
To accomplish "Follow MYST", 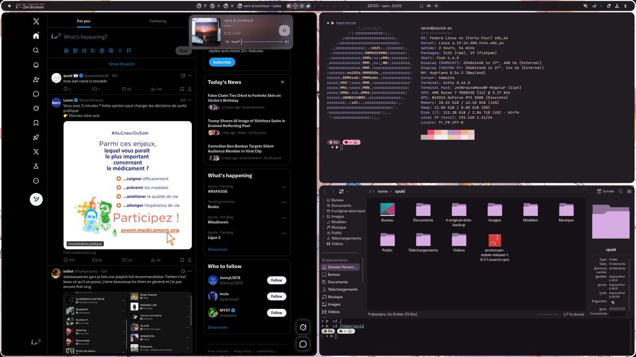I will pyautogui.click(x=277, y=313).
